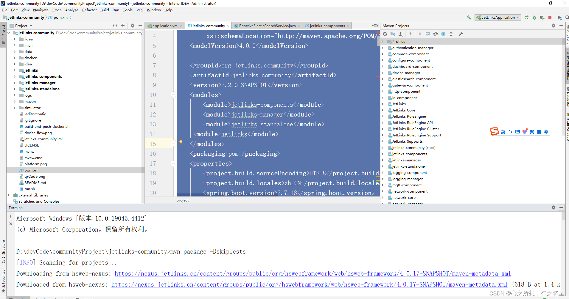
Task: Click Download Sources and Documentation icon
Action: (x=401, y=34)
